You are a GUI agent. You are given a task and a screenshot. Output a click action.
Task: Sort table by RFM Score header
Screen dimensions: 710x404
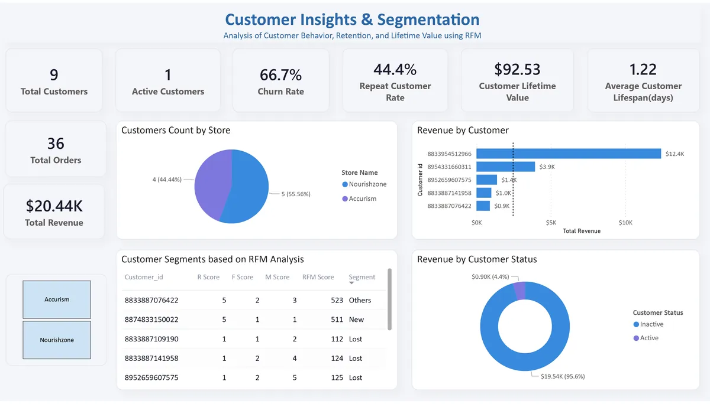click(x=318, y=277)
